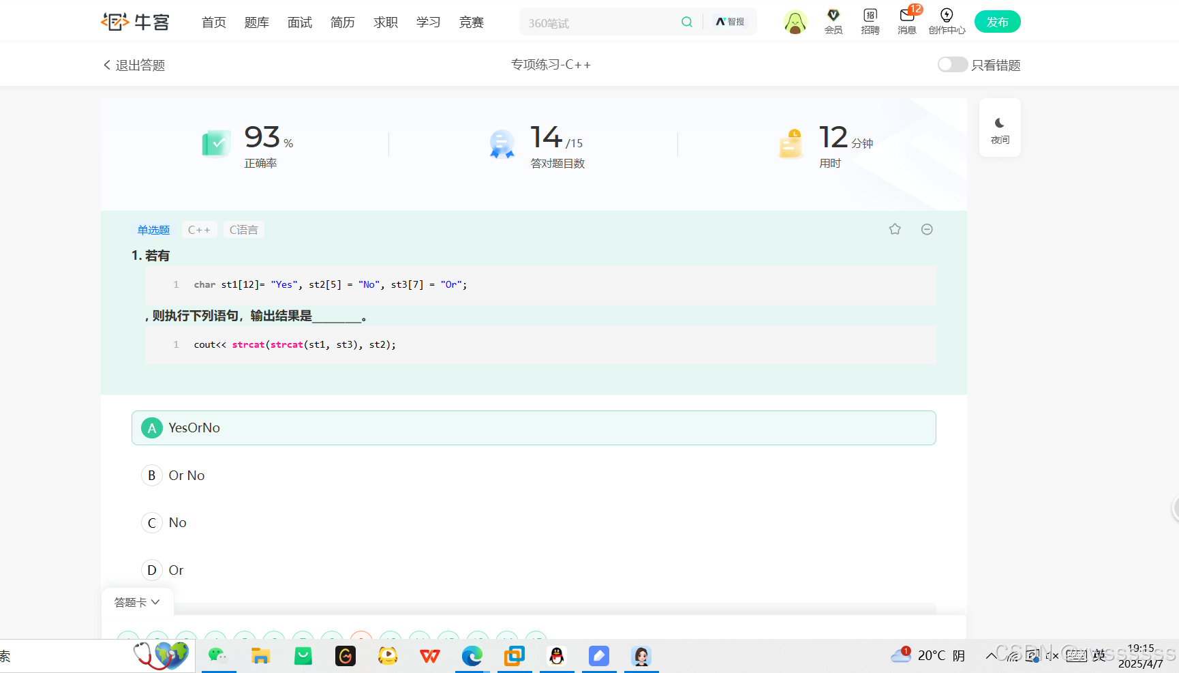Open the 求职 menu
Screen dimensions: 1179x673
(x=386, y=23)
